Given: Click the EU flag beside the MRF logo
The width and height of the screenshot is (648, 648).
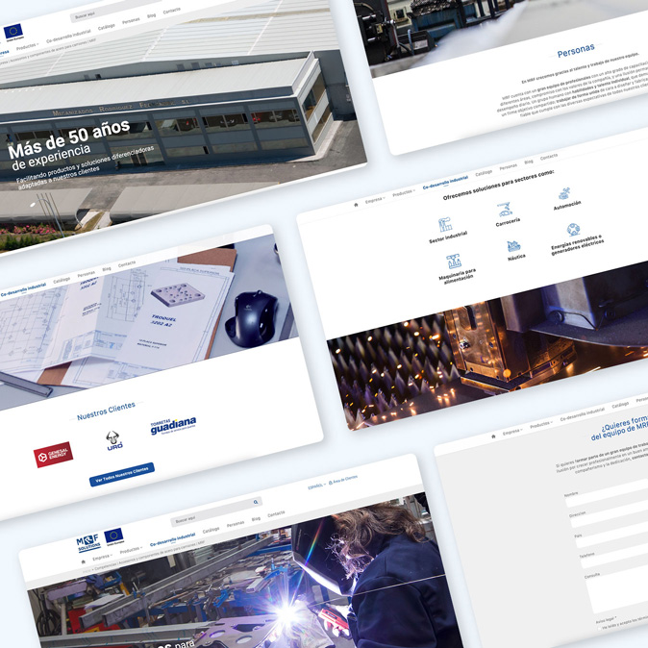Looking at the screenshot, I should [x=113, y=536].
